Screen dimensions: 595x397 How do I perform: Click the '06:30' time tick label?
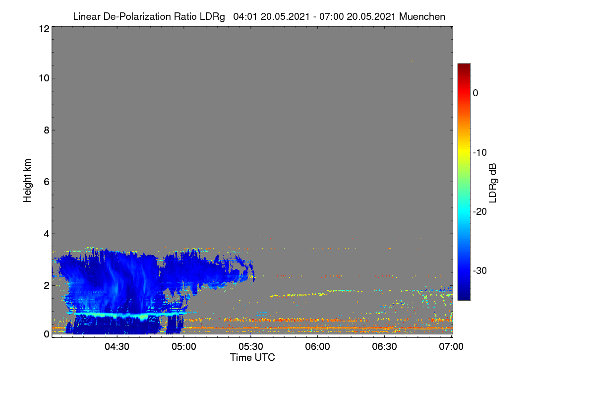(384, 347)
